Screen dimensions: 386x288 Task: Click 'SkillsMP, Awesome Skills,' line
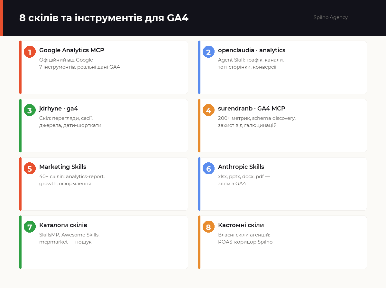pos(69,235)
